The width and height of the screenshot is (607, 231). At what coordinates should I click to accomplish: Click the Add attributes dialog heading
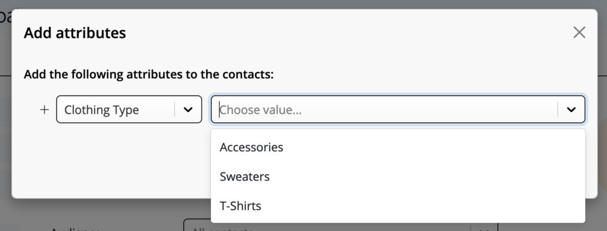(x=75, y=32)
